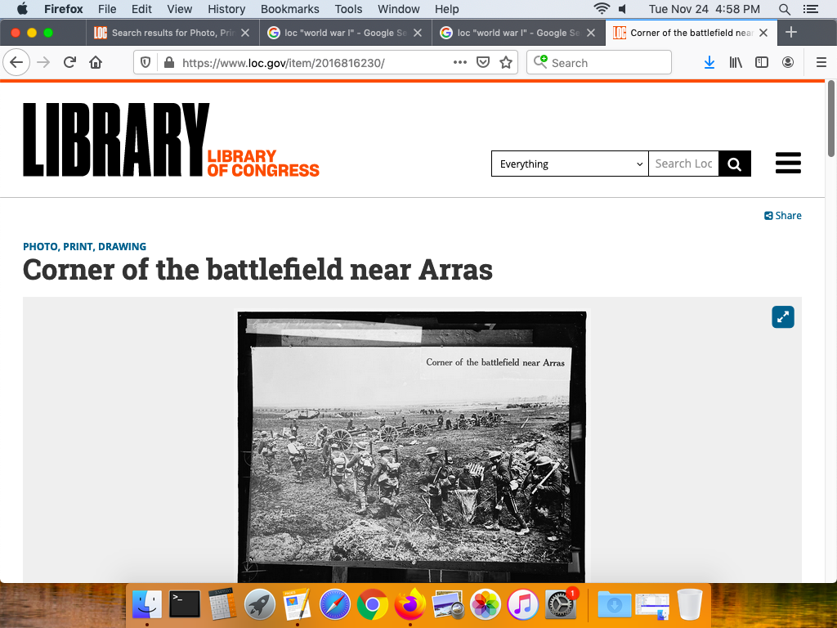837x628 pixels.
Task: Save page to Pocket icon
Action: pyautogui.click(x=483, y=63)
